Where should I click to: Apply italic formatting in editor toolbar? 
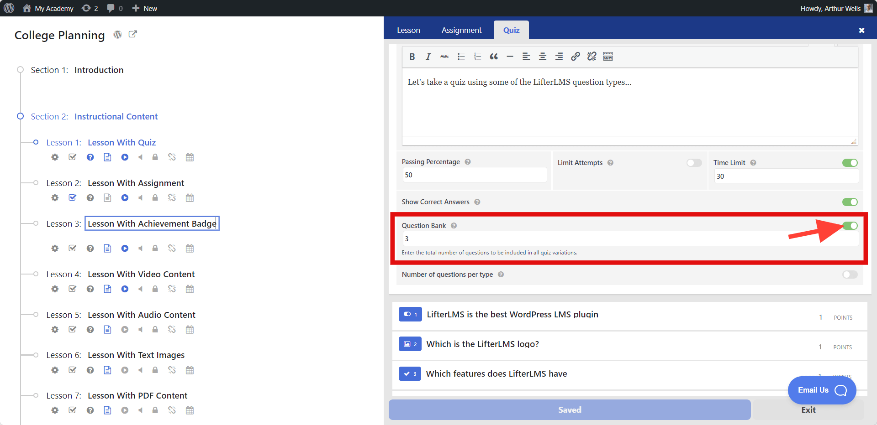coord(428,57)
